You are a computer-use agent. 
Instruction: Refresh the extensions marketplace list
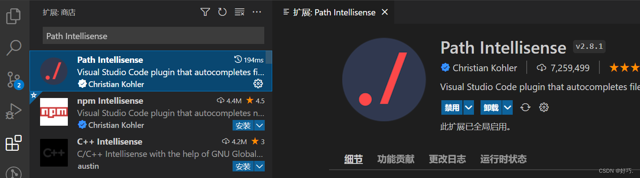222,12
